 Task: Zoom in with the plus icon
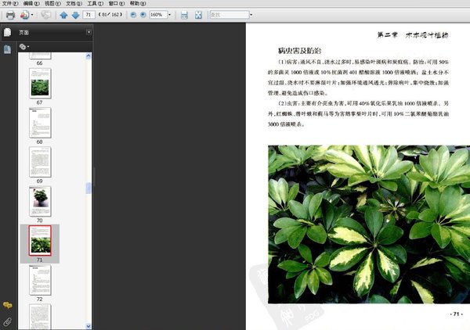pyautogui.click(x=143, y=15)
